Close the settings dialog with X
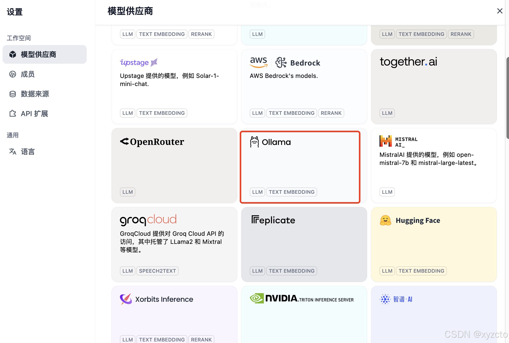This screenshot has height=343, width=509. (x=500, y=11)
